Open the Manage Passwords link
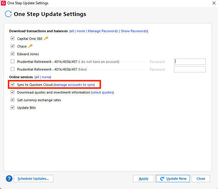Image resolution: width=218 pixels, height=189 pixels. [103, 31]
